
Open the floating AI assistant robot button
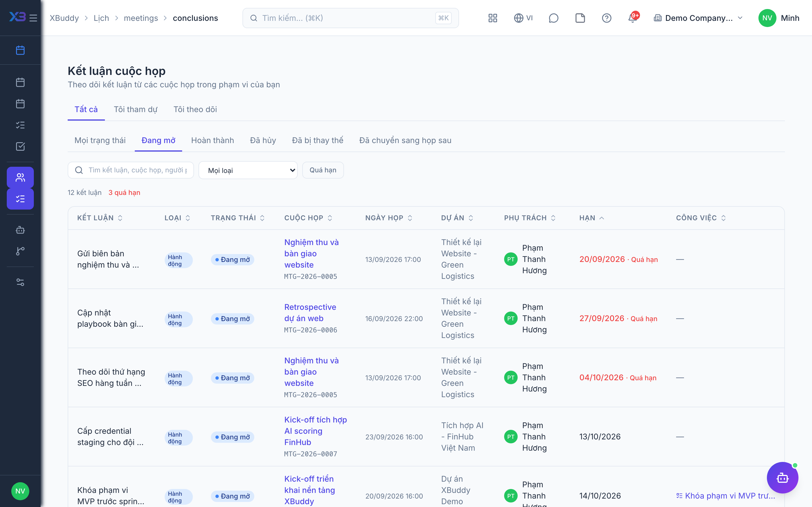tap(782, 477)
